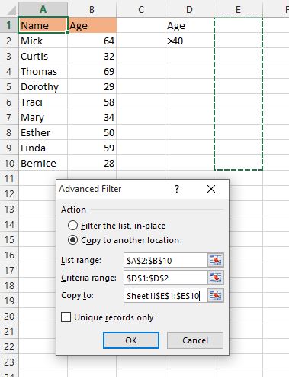This screenshot has width=289, height=377.
Task: Close the Advanced Filter dialog
Action: (x=211, y=189)
